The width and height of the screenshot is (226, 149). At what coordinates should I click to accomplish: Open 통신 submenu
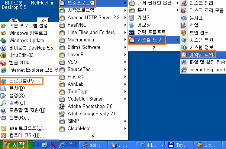tap(154, 10)
